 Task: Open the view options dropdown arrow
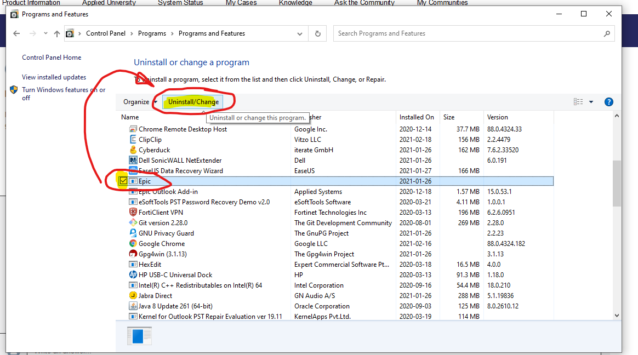pos(591,102)
